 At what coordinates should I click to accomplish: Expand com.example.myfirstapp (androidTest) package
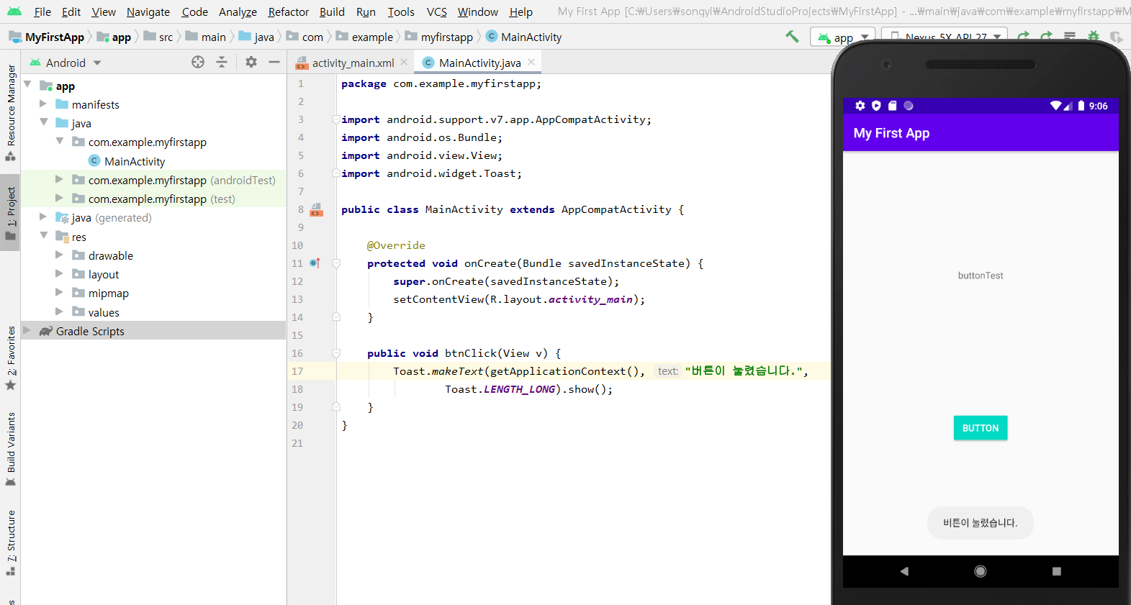point(60,179)
